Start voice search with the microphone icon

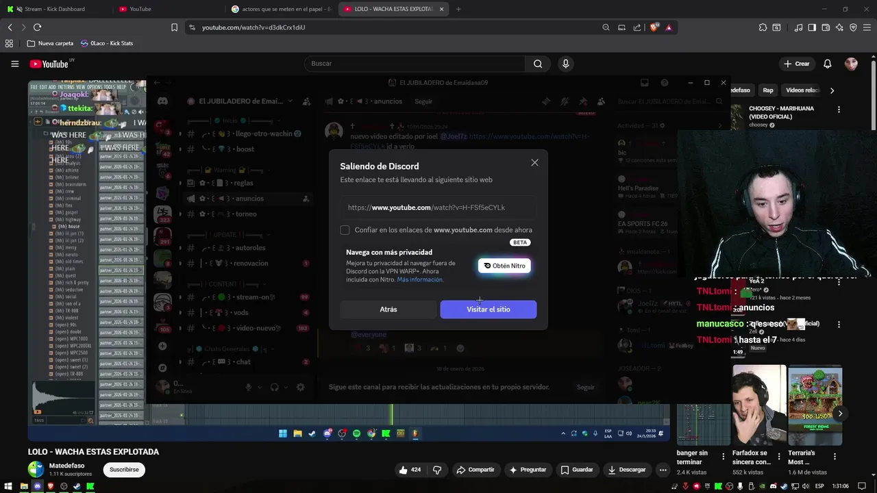coord(565,64)
